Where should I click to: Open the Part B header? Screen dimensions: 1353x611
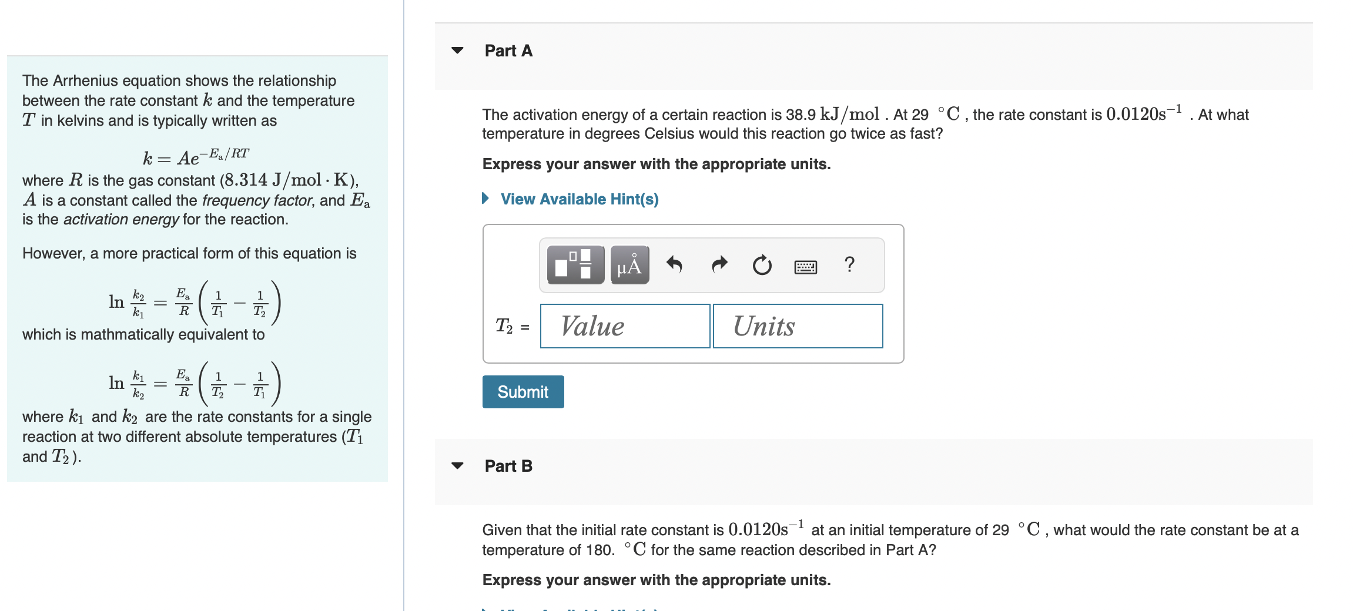[x=508, y=466]
